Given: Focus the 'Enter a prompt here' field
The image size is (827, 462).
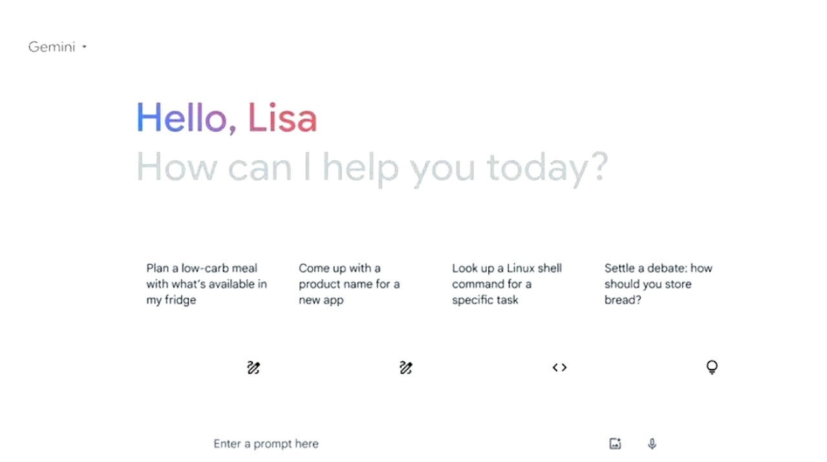Looking at the screenshot, I should point(388,444).
